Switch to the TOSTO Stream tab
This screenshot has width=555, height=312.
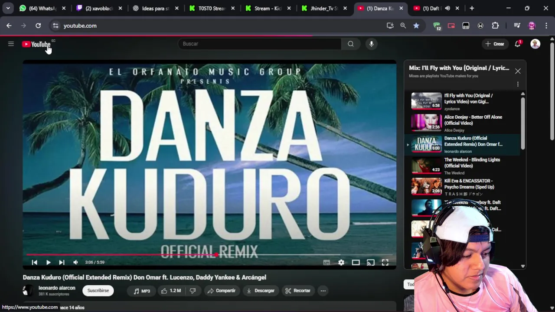212,8
